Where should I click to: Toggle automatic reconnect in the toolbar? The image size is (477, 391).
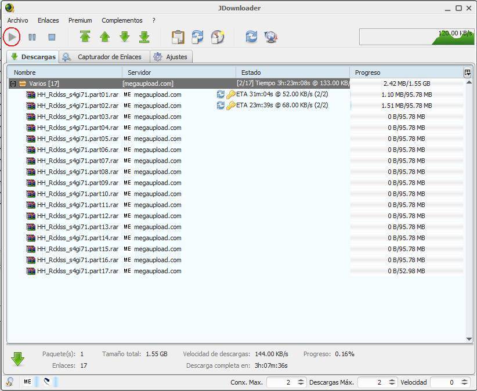tap(197, 37)
